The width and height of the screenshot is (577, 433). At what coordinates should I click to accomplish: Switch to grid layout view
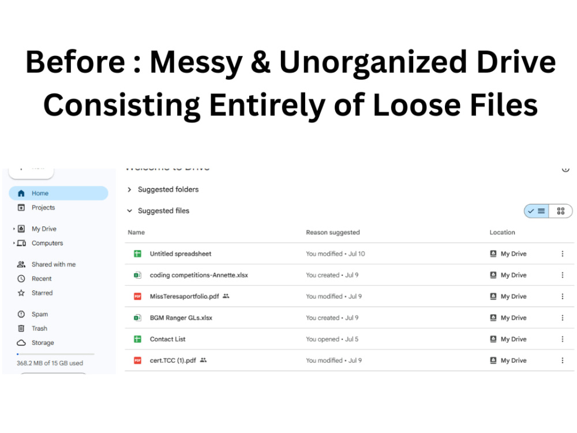click(x=560, y=211)
